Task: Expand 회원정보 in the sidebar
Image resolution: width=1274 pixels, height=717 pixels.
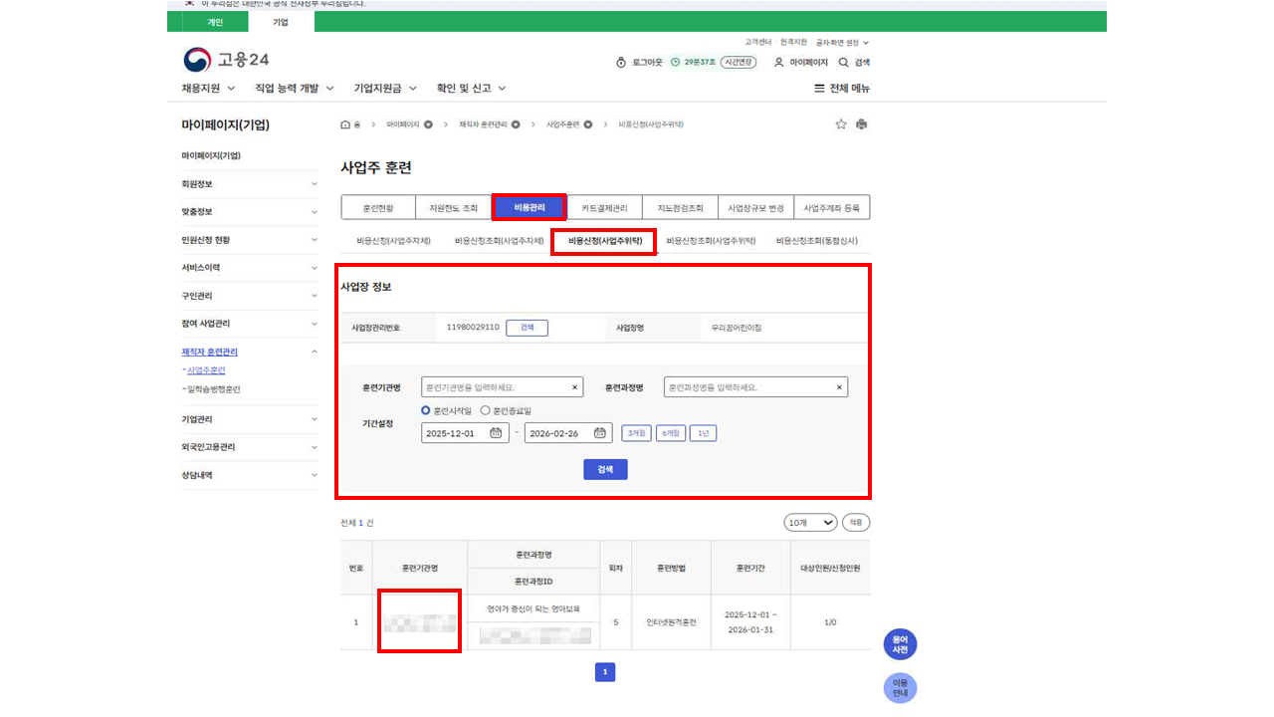Action: pyautogui.click(x=249, y=184)
